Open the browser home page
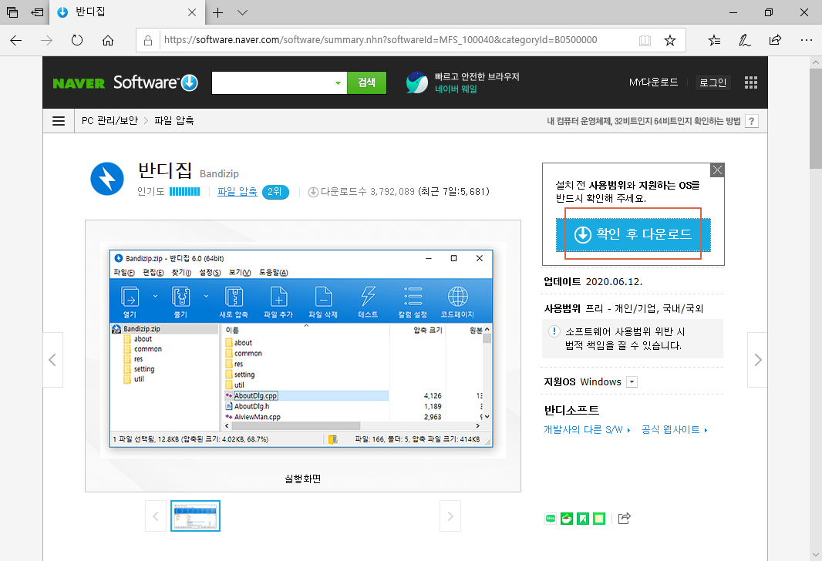Image resolution: width=822 pixels, height=561 pixels. [x=108, y=40]
